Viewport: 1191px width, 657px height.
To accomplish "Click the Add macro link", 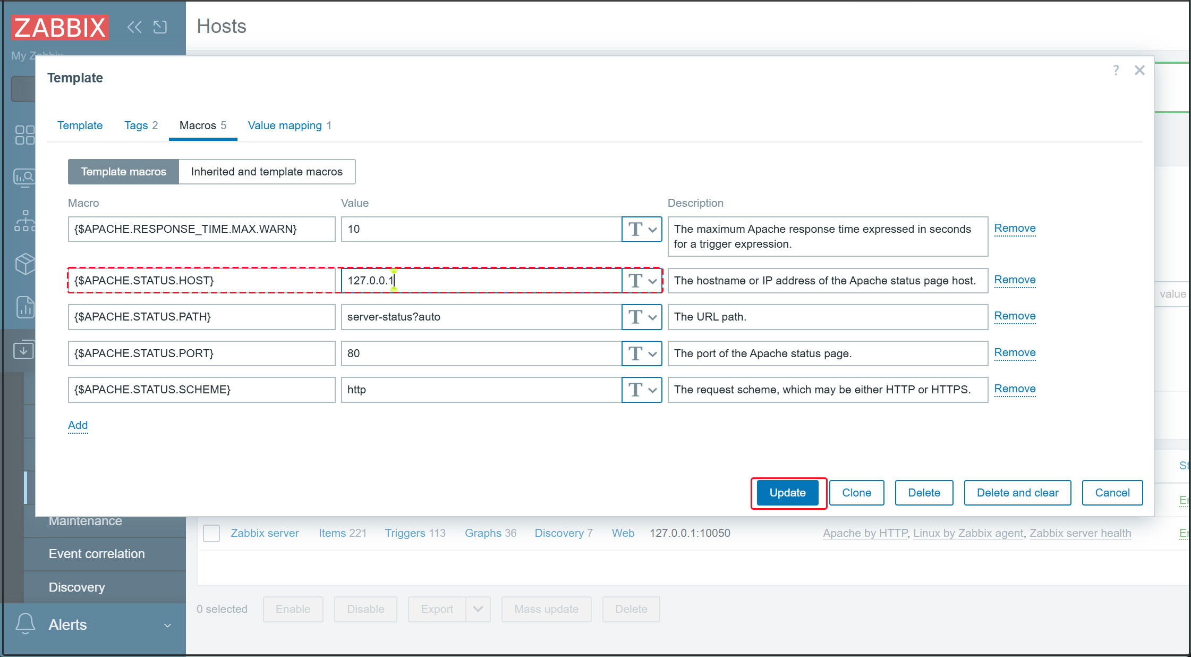I will pyautogui.click(x=78, y=425).
